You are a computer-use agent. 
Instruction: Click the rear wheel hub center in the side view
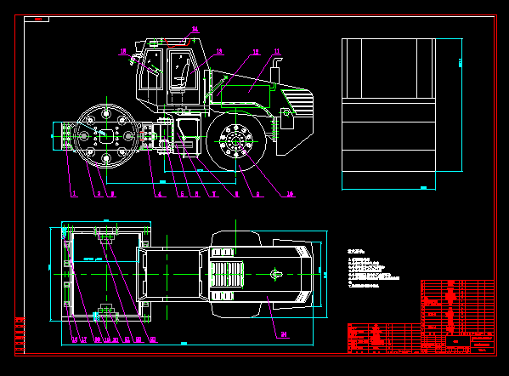pyautogui.click(x=236, y=141)
